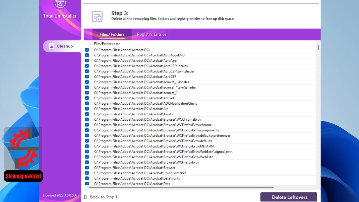This screenshot has width=359, height=202.
Task: Toggle checkbox for Acrobat\Assets path
Action: (x=87, y=114)
